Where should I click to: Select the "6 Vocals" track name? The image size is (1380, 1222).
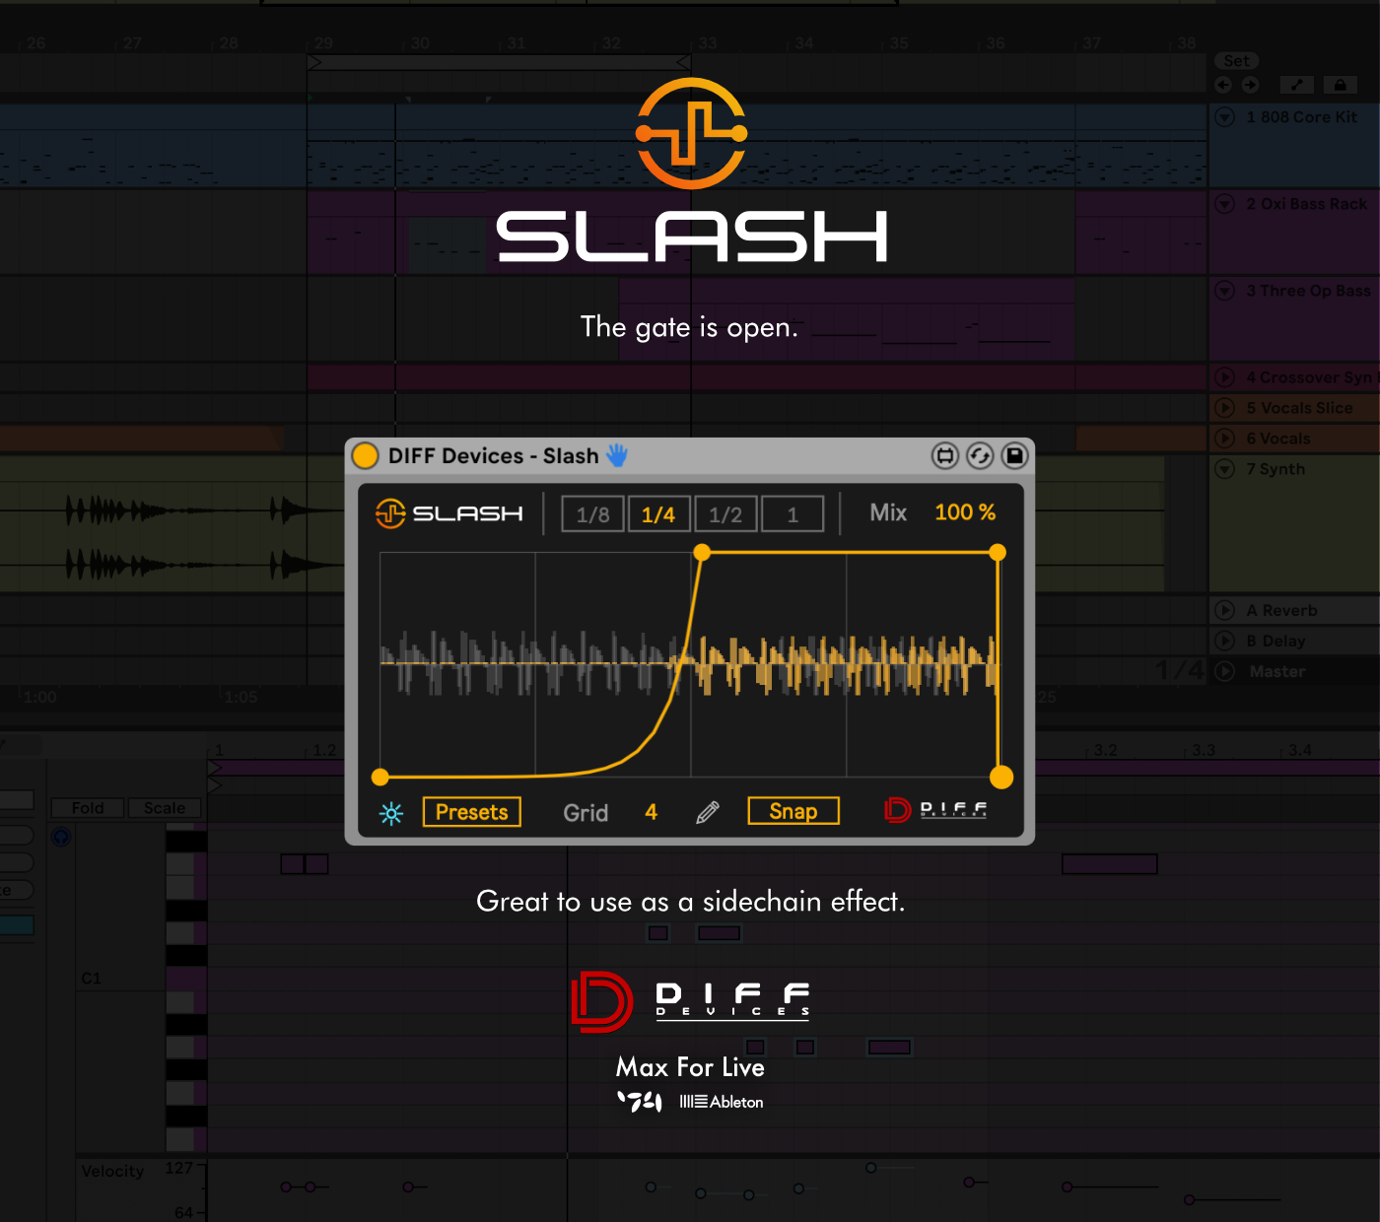[1278, 439]
